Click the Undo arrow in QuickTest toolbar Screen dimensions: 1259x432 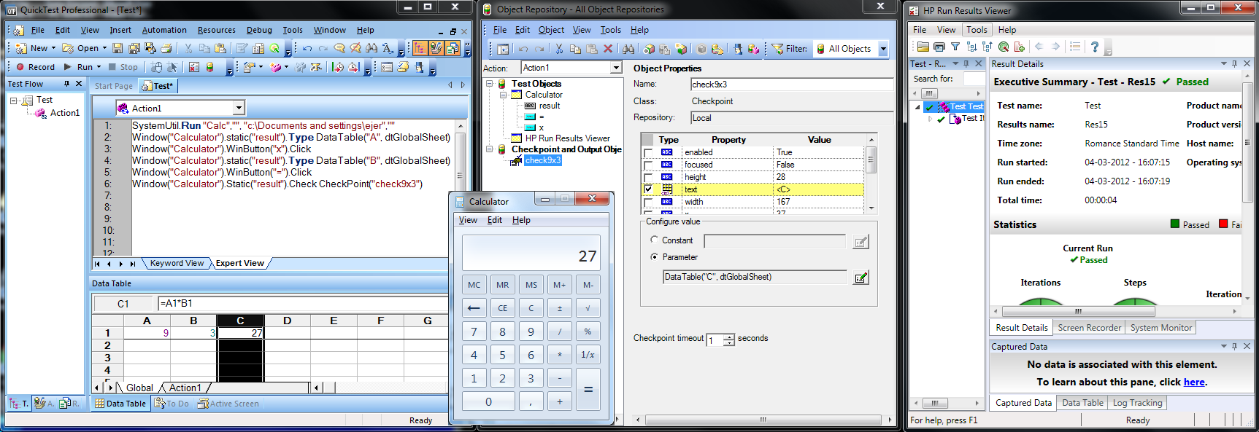[307, 48]
